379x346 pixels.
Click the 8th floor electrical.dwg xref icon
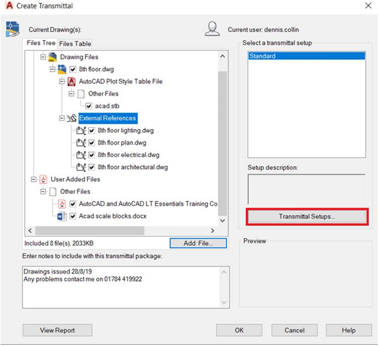point(81,155)
